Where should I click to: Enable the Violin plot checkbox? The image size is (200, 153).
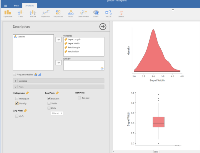point(49,103)
